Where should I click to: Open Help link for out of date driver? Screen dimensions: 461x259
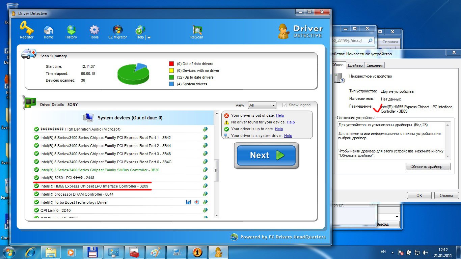click(280, 115)
